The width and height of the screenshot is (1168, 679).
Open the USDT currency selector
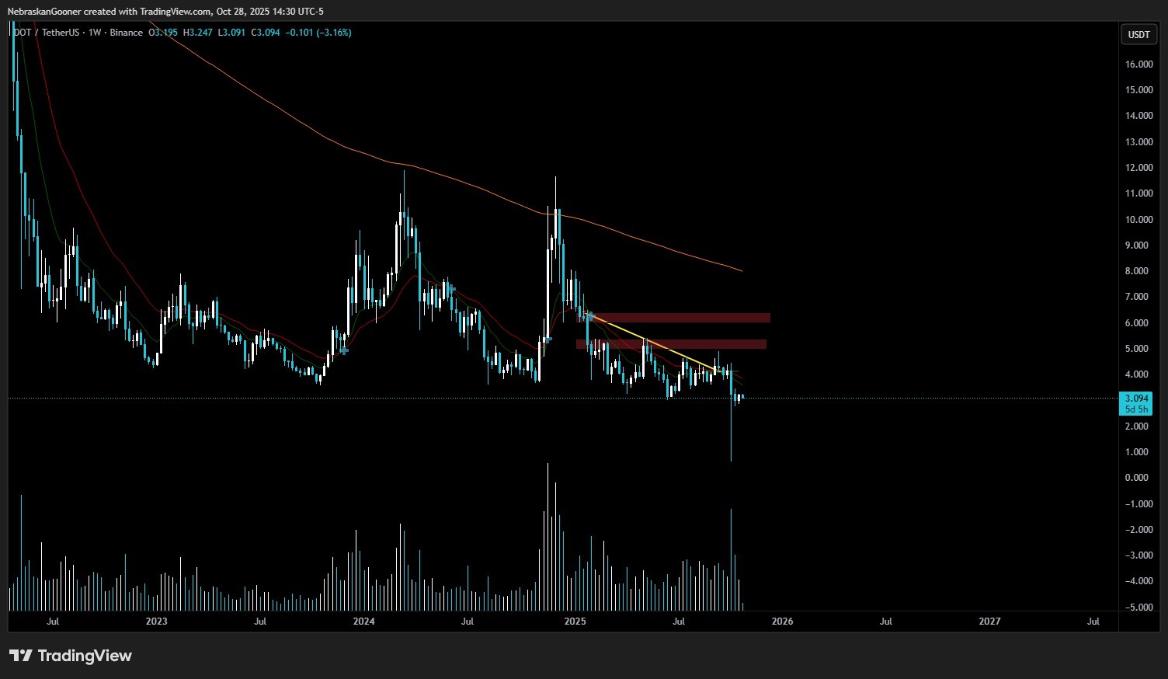click(x=1138, y=35)
